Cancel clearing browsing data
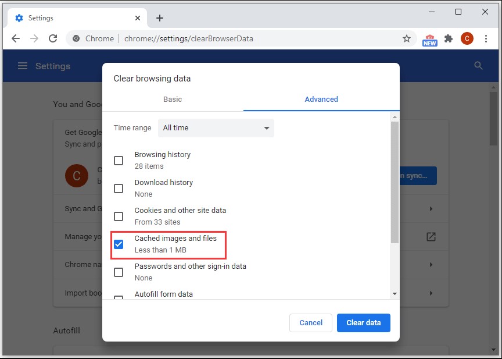502x359 pixels. (311, 323)
